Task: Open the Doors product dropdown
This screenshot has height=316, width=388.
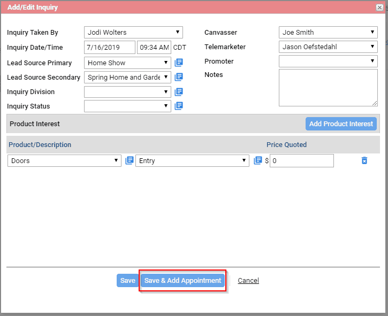Action: pos(64,161)
